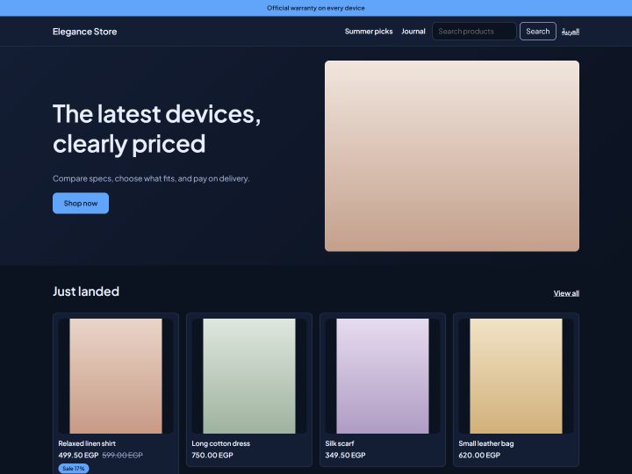Open the Small leather bag image
This screenshot has width=632, height=474.
pyautogui.click(x=516, y=376)
